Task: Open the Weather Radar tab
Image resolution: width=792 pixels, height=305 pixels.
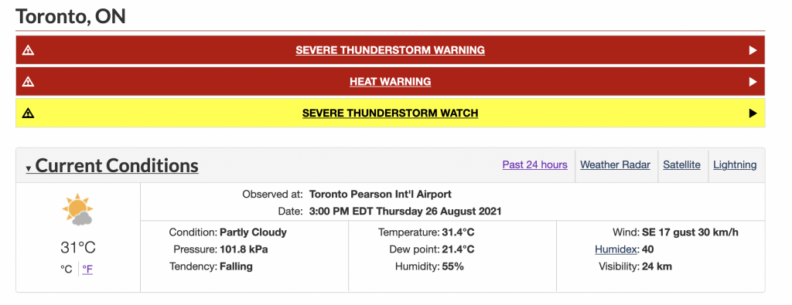Action: (x=615, y=164)
